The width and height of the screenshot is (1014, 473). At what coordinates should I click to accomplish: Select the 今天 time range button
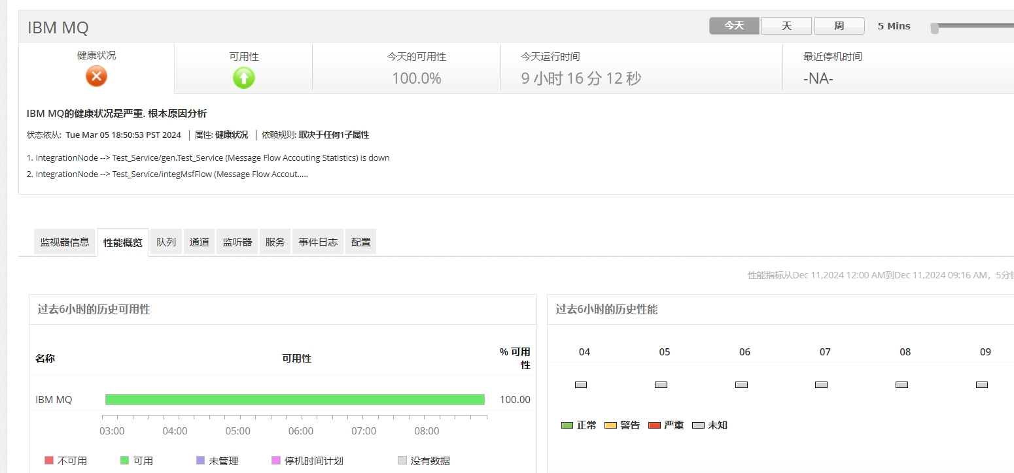(734, 25)
